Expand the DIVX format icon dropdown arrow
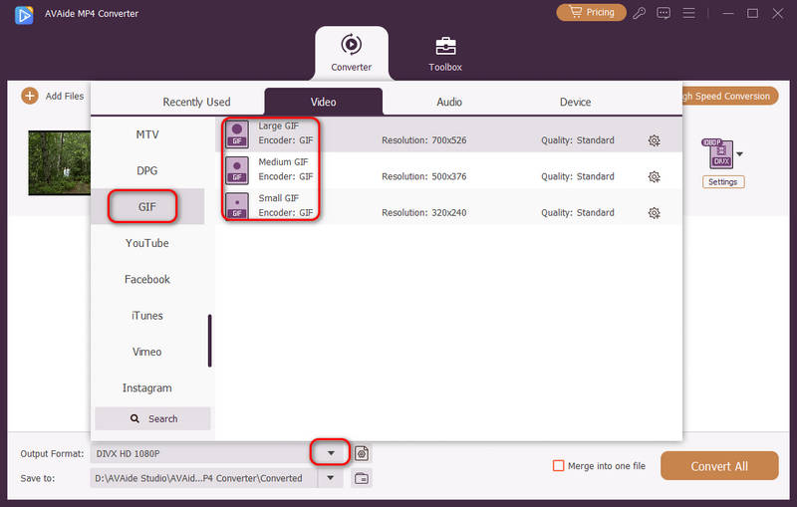797x507 pixels. click(739, 154)
